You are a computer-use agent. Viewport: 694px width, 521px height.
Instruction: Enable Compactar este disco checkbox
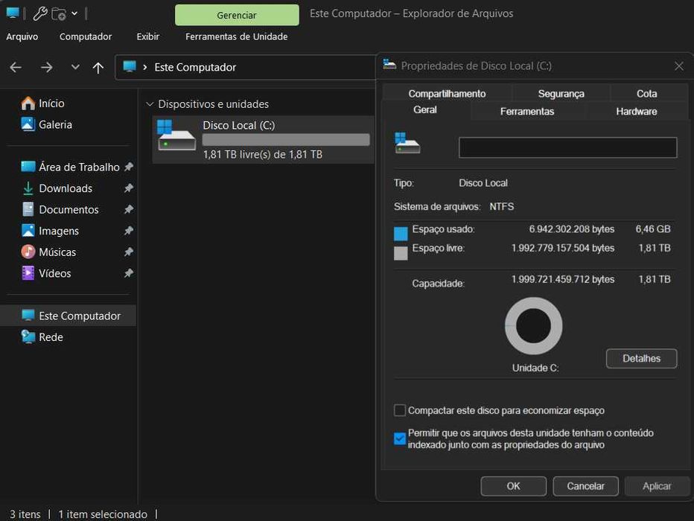400,410
